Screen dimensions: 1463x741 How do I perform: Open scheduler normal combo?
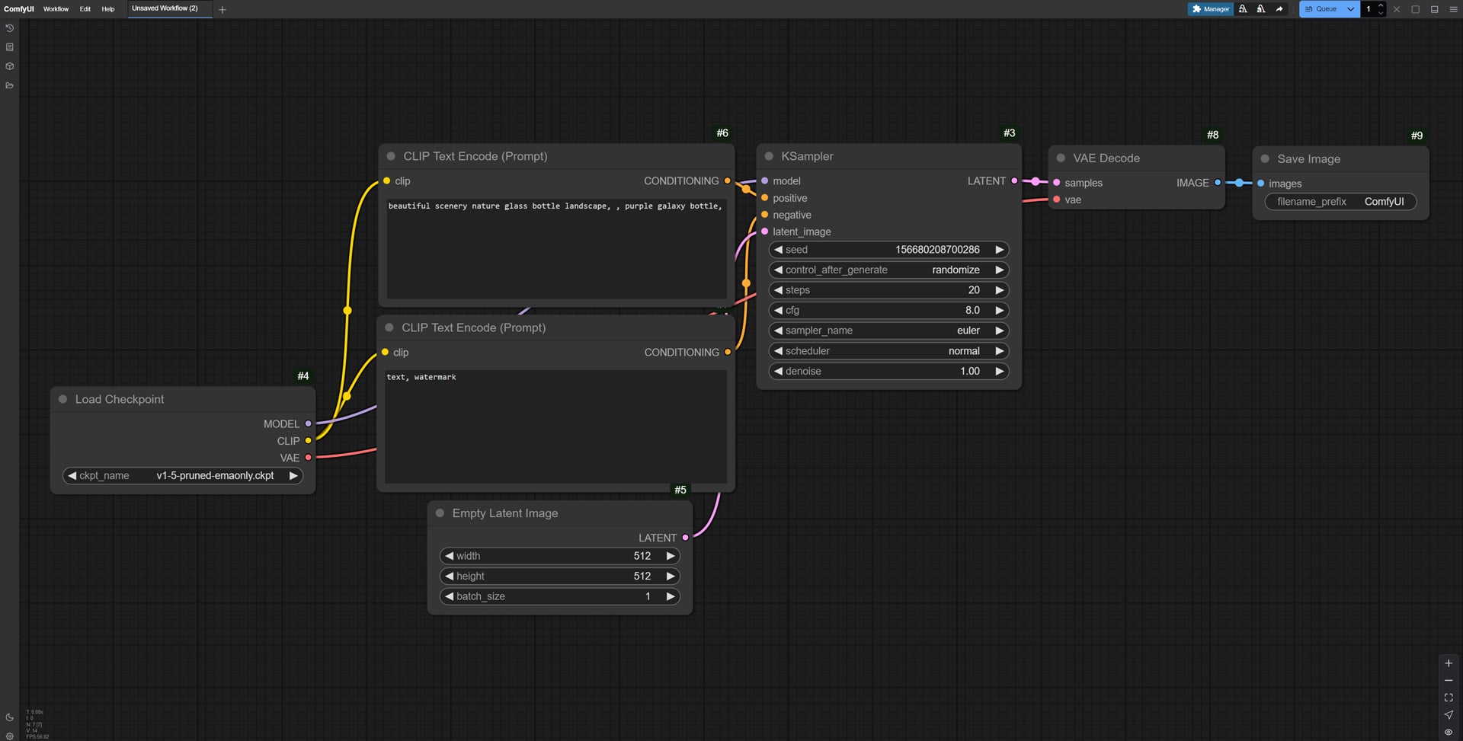coord(888,351)
